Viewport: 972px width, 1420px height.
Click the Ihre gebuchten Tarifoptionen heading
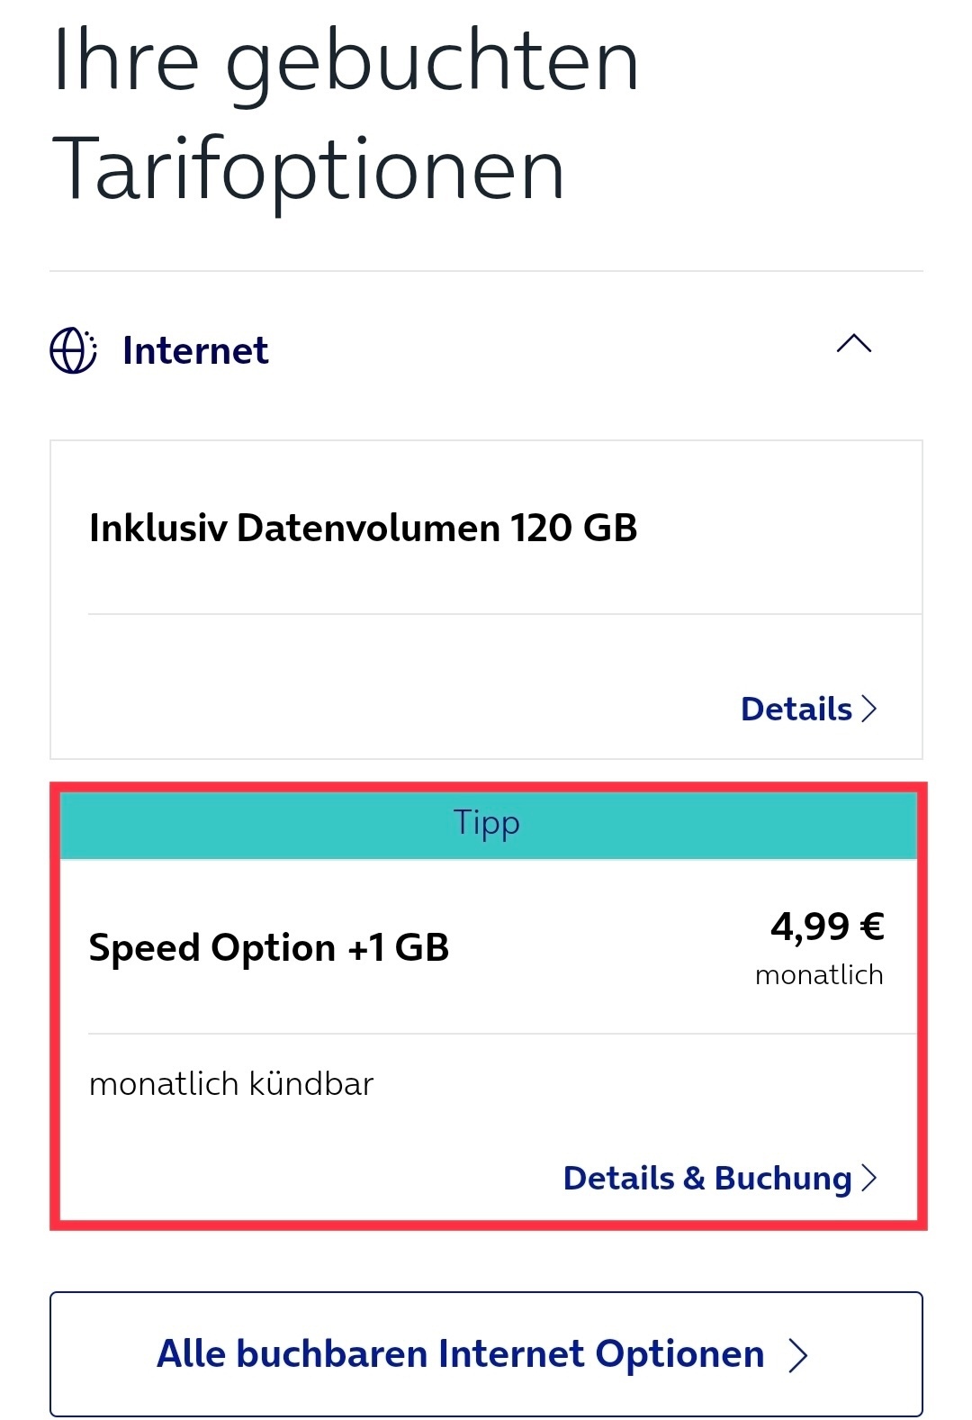coord(346,113)
